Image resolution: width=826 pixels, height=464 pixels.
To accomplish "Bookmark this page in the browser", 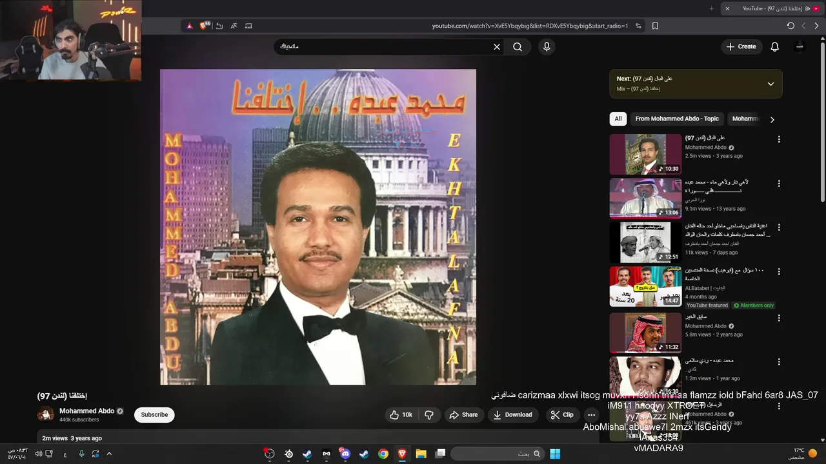I will (x=655, y=26).
